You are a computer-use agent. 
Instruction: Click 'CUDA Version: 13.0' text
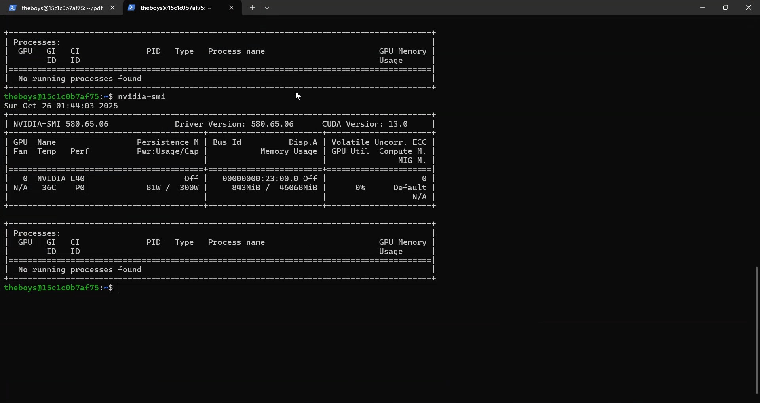[x=365, y=124]
